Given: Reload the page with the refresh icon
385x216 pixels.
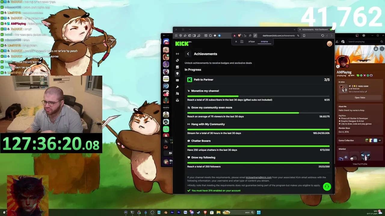Looking at the screenshot, I should point(322,36).
